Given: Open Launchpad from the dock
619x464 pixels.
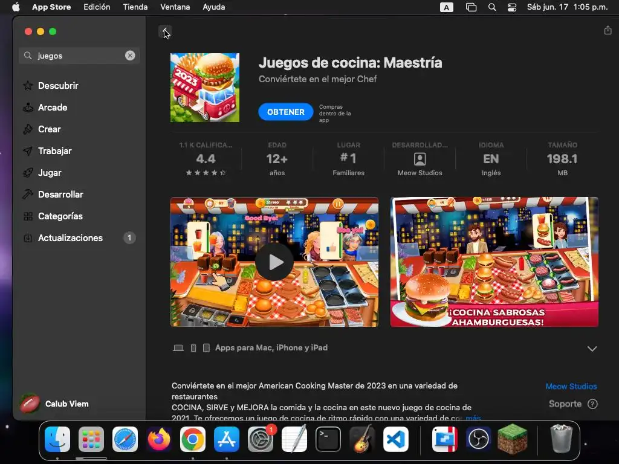Looking at the screenshot, I should (x=91, y=439).
